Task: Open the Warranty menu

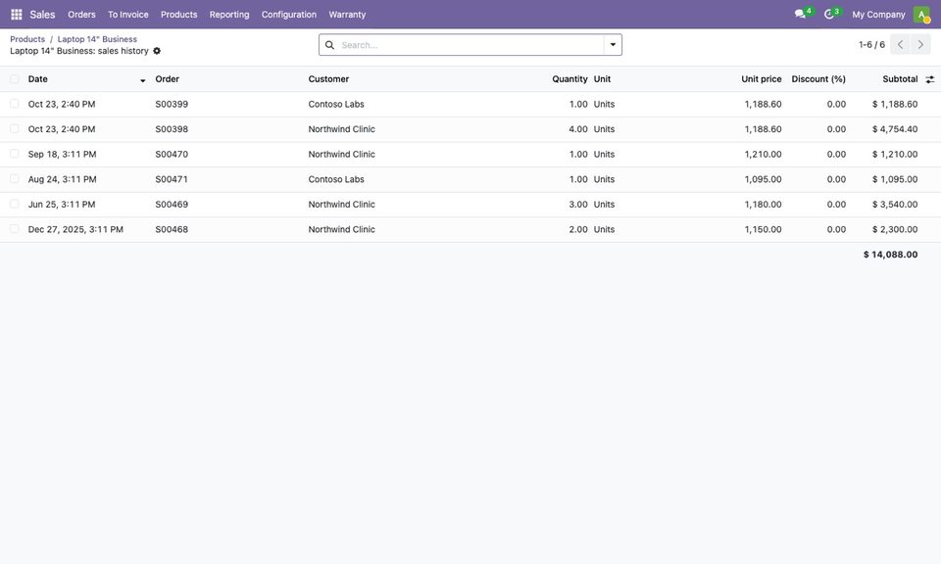Action: coord(347,15)
